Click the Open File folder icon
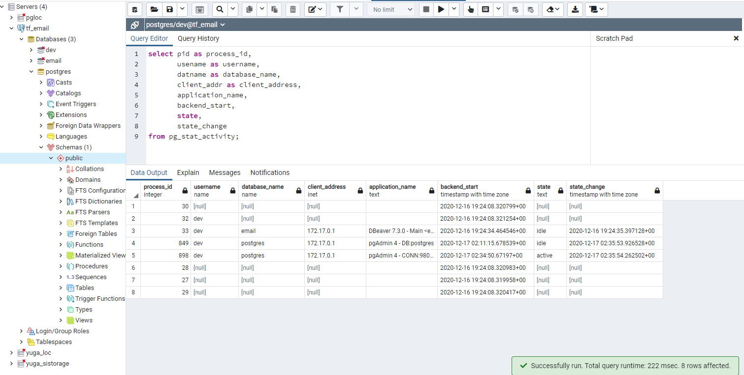This screenshot has height=375, width=744. [x=154, y=9]
